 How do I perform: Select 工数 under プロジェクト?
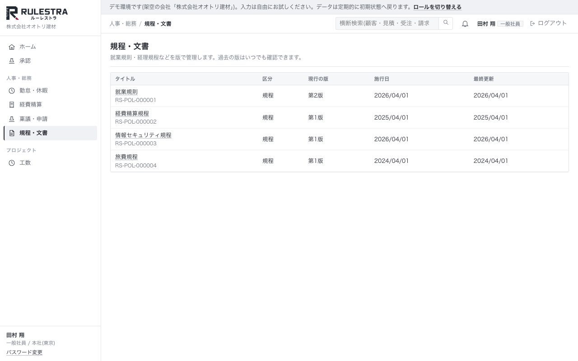coord(50,163)
